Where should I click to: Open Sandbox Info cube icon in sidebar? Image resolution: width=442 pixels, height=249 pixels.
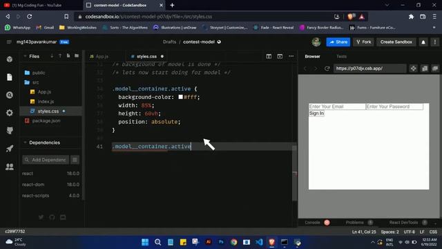(x=10, y=59)
